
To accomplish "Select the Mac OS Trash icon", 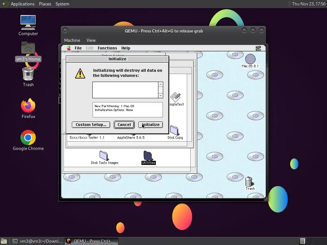I will (249, 182).
